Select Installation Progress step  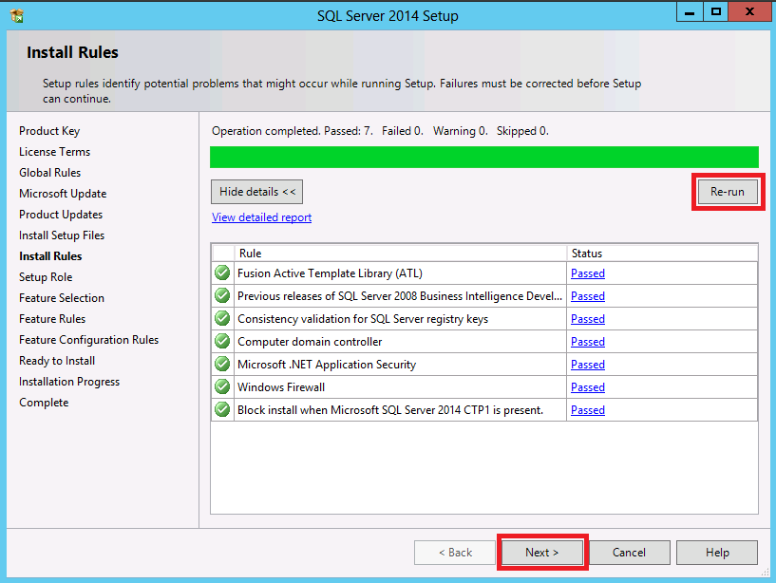[x=69, y=382]
